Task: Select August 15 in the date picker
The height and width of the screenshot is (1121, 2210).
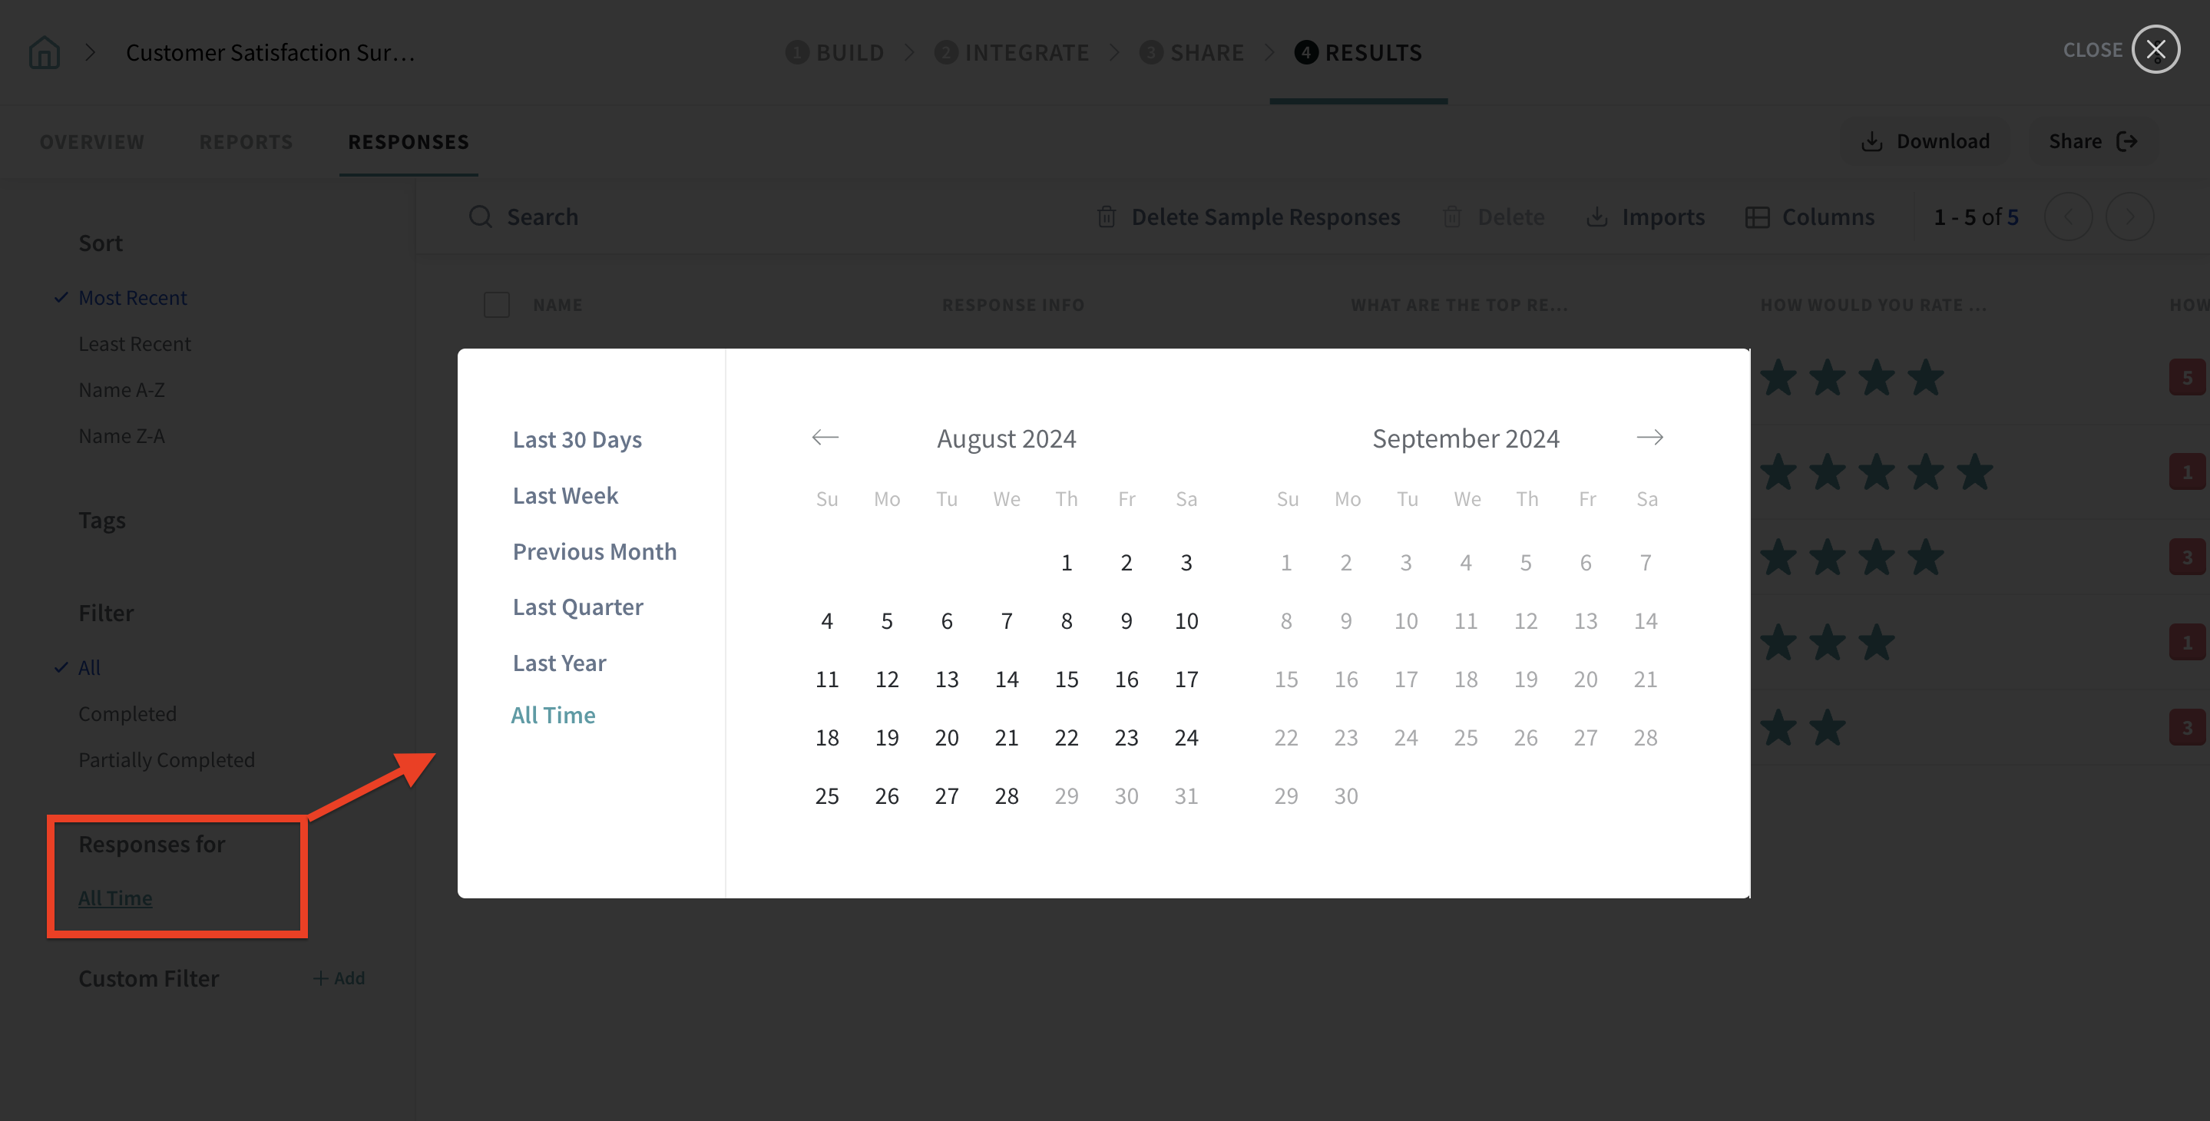Action: click(x=1067, y=679)
